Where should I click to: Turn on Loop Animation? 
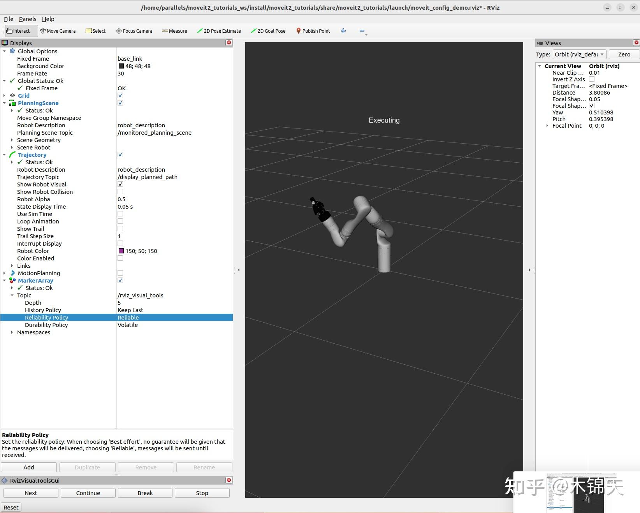click(x=120, y=221)
